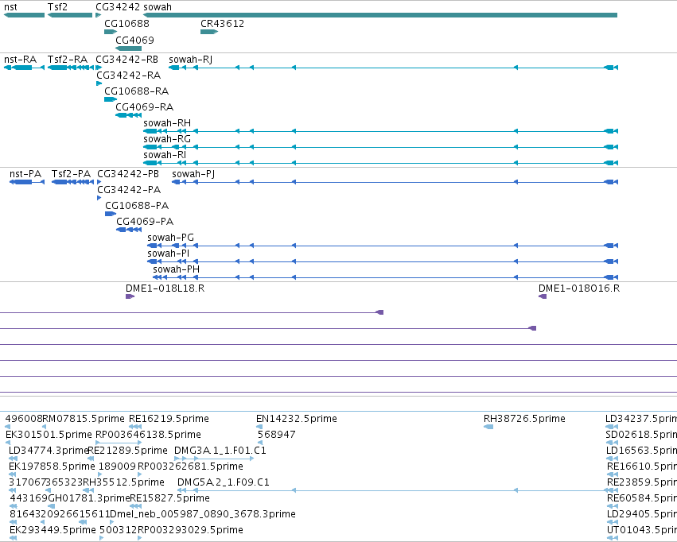Click EST label RE16610.5prime
Image resolution: width=677 pixels, height=542 pixels.
pos(642,467)
